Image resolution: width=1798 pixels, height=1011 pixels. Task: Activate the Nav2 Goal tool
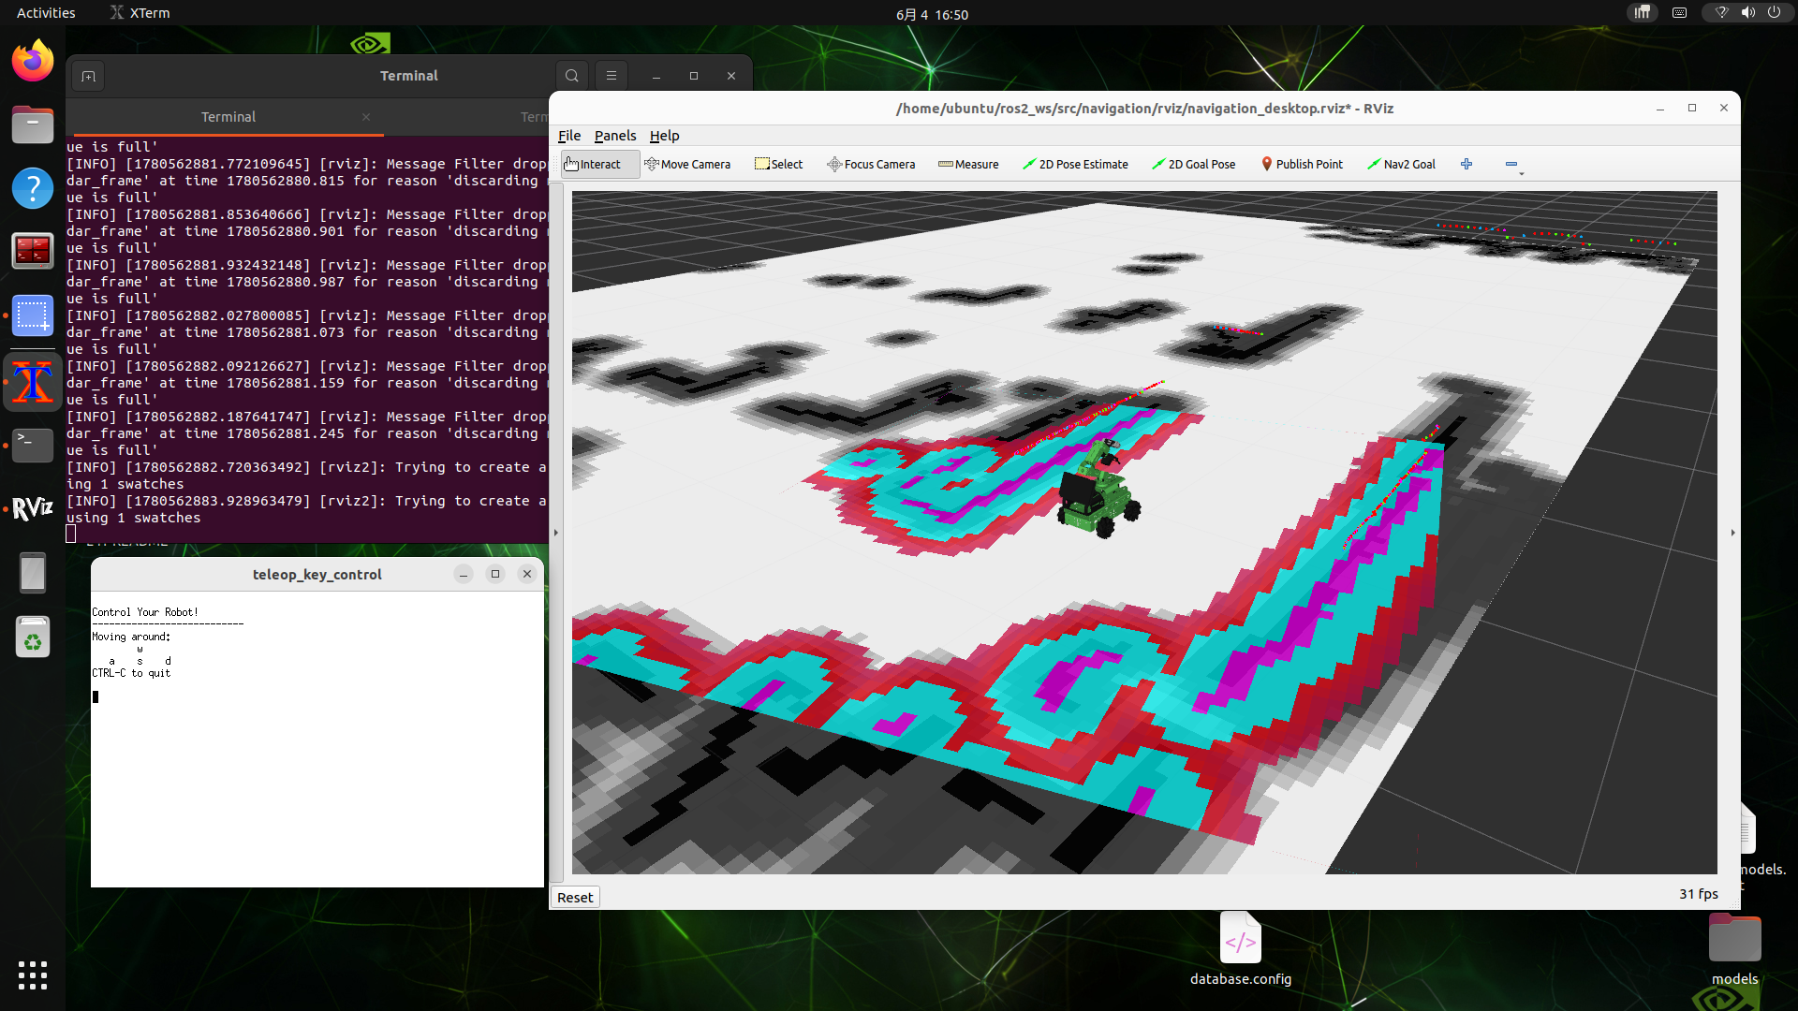pos(1401,164)
